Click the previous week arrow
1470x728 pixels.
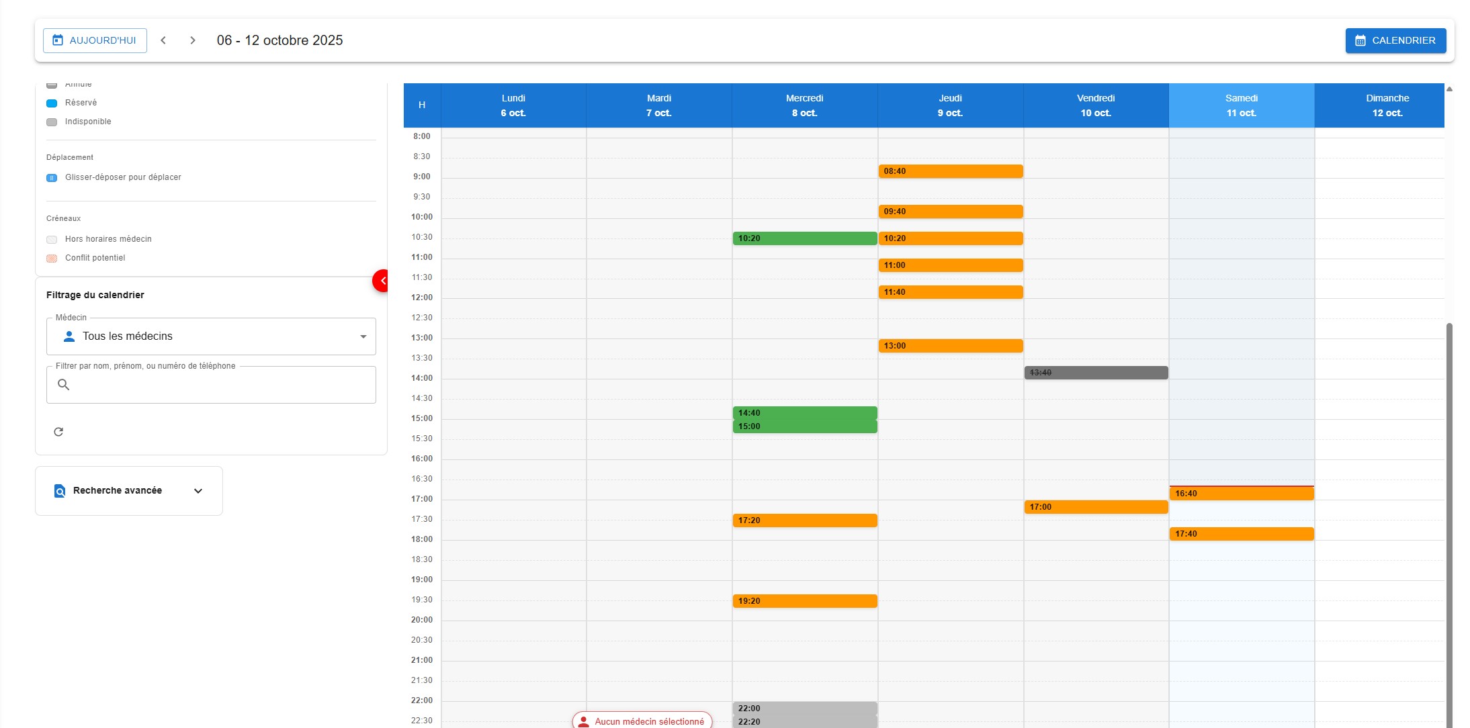click(x=163, y=40)
